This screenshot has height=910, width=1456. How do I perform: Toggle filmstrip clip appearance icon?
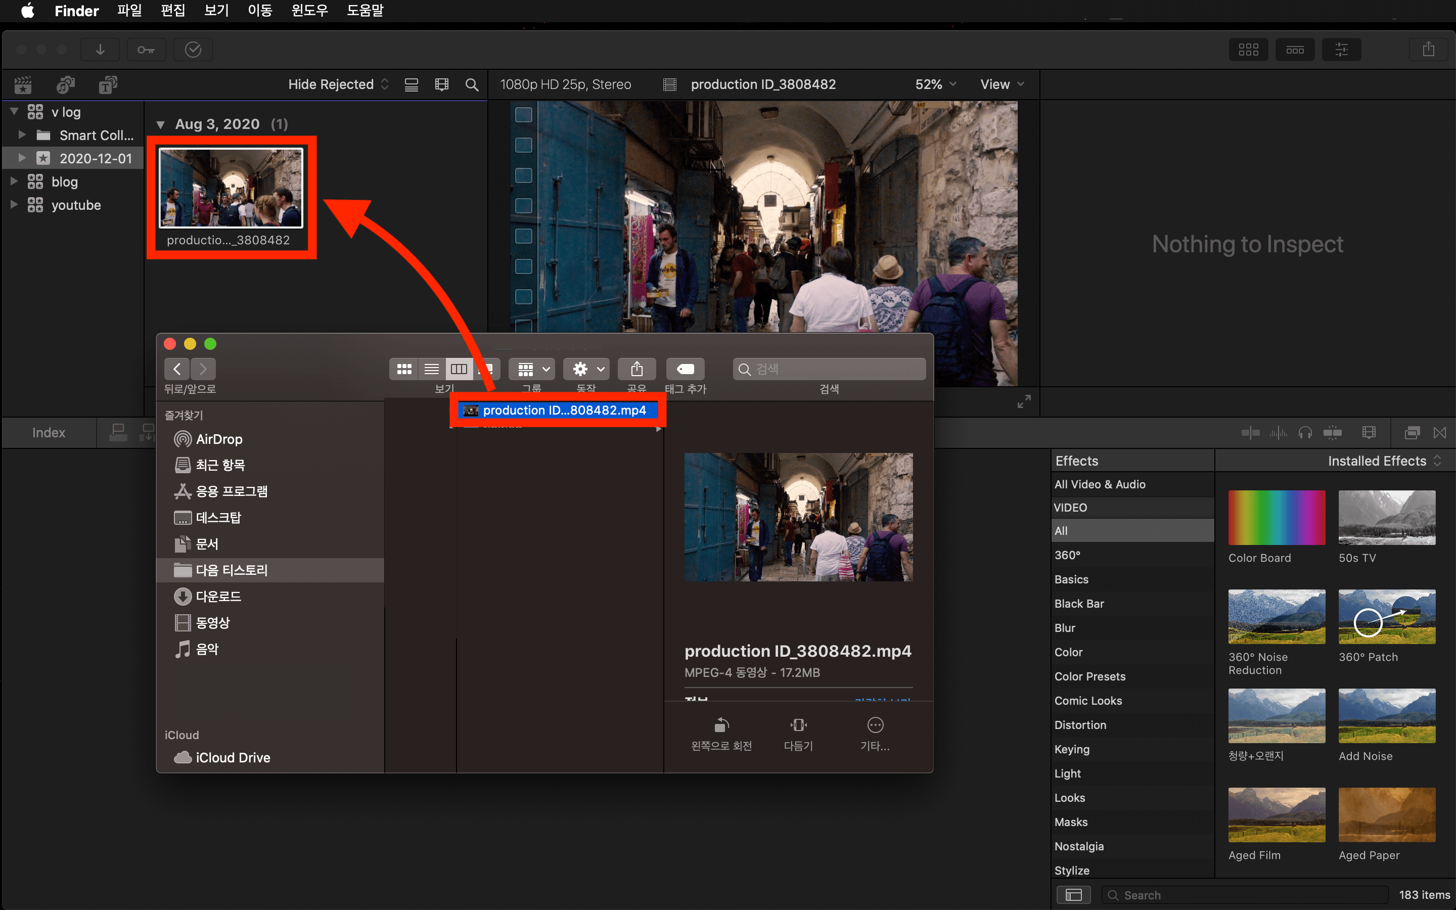(442, 85)
